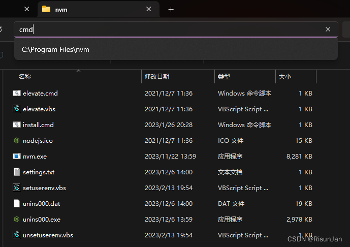Image resolution: width=350 pixels, height=247 pixels.
Task: Click the 15 KB size of nodejs.ico
Action: 304,141
